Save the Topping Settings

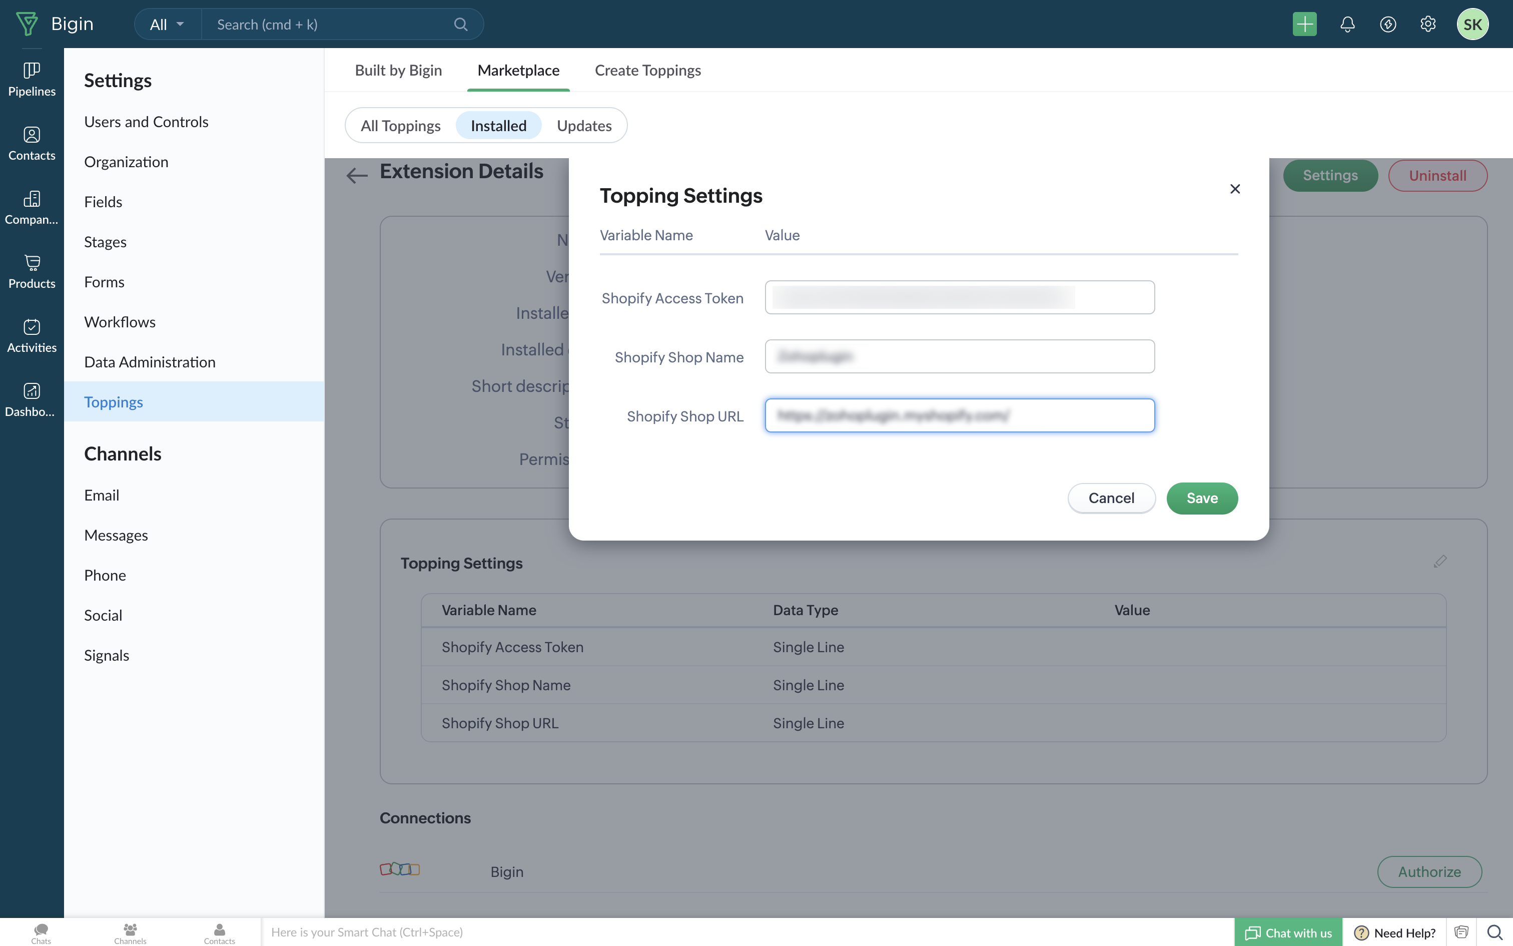click(x=1202, y=498)
